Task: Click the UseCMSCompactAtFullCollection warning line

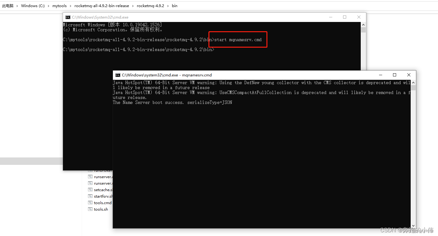Action: (x=261, y=95)
